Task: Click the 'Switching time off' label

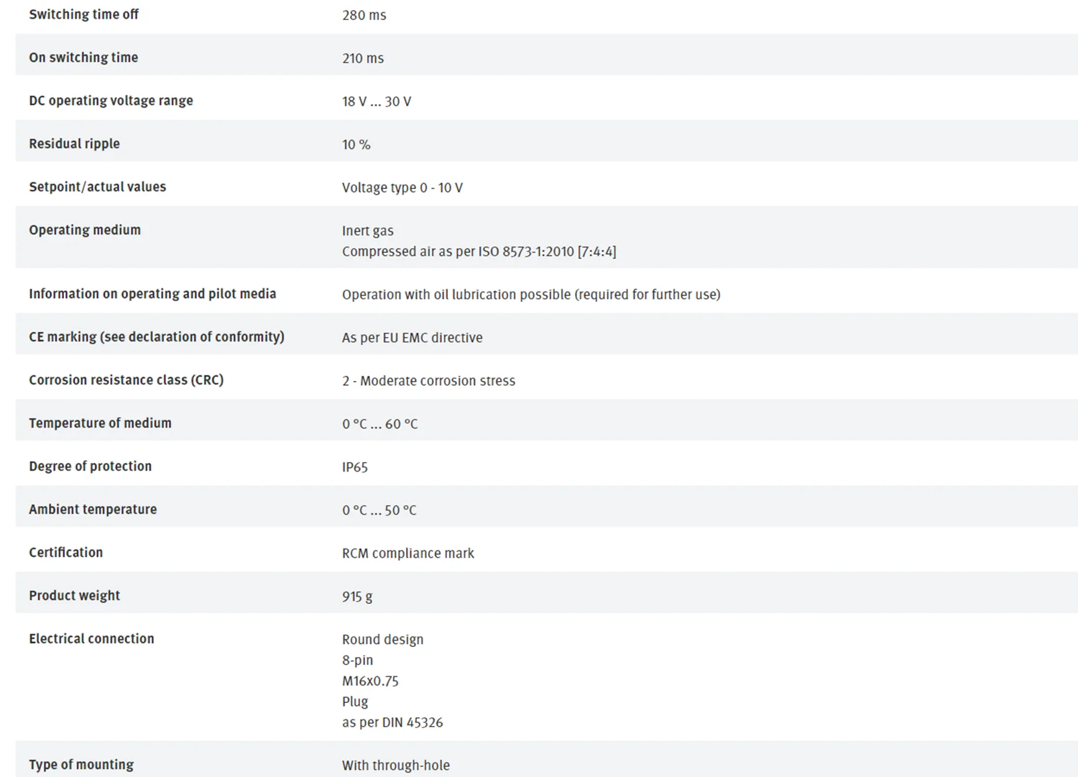Action: click(x=83, y=14)
